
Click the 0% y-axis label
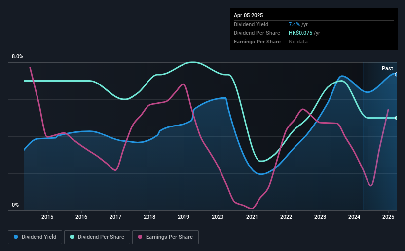pyautogui.click(x=15, y=205)
